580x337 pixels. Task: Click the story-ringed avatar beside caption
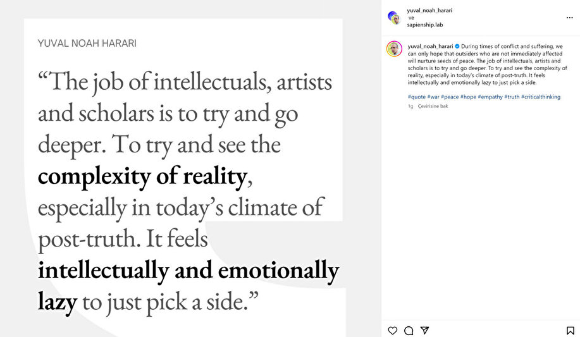point(395,50)
